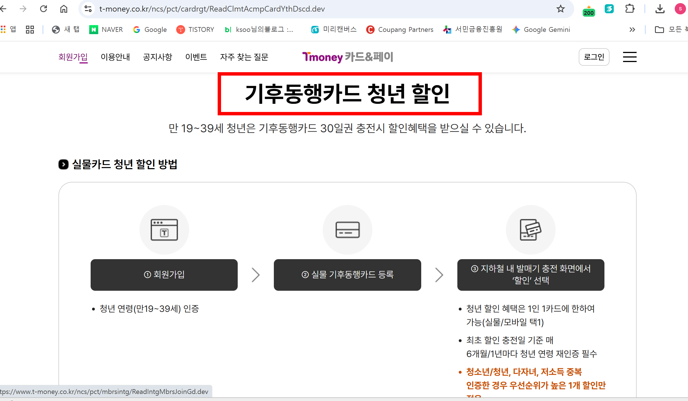Open the site information dropdown in address bar
This screenshot has width=688, height=401.
click(88, 9)
